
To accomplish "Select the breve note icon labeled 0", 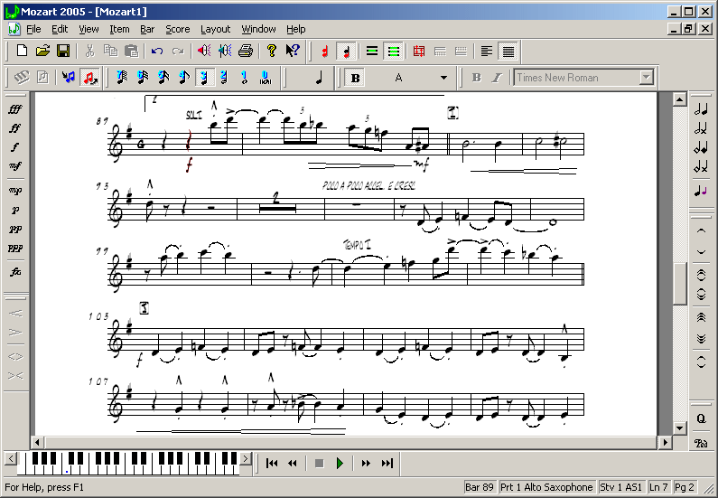I will [x=266, y=78].
